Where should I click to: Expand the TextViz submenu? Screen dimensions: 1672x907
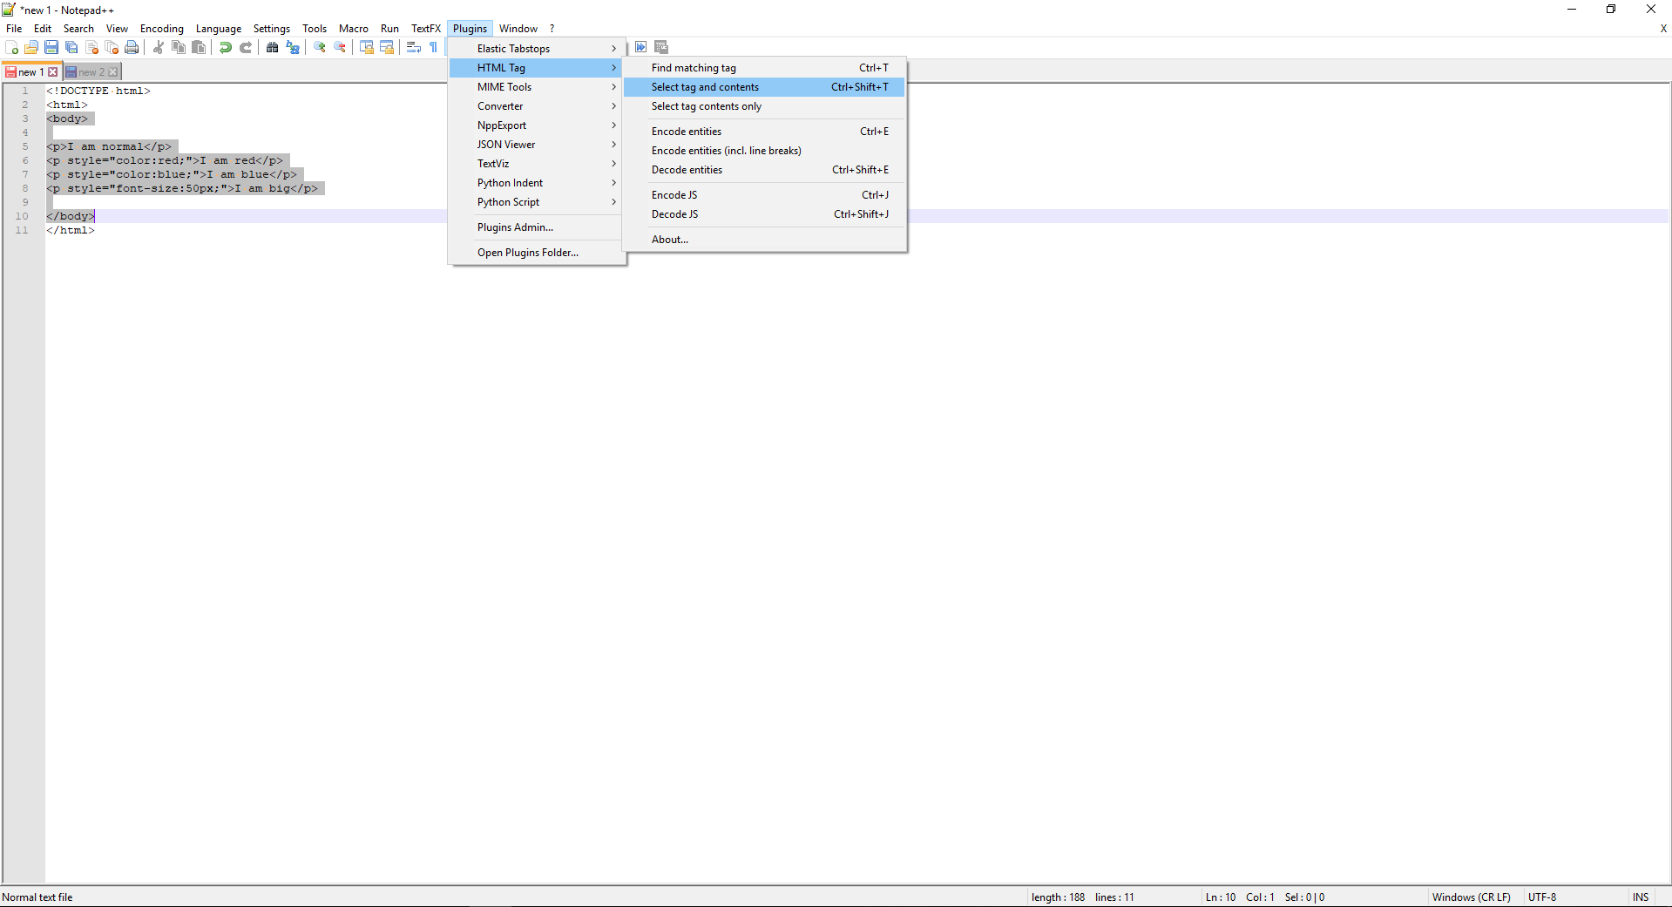coord(537,164)
